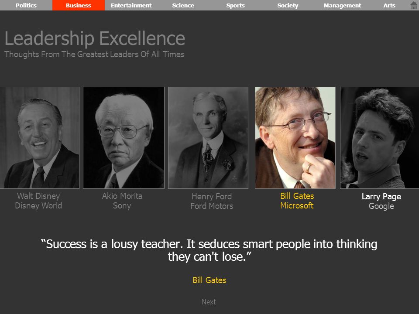Click the Walt Disney name label

tap(38, 196)
